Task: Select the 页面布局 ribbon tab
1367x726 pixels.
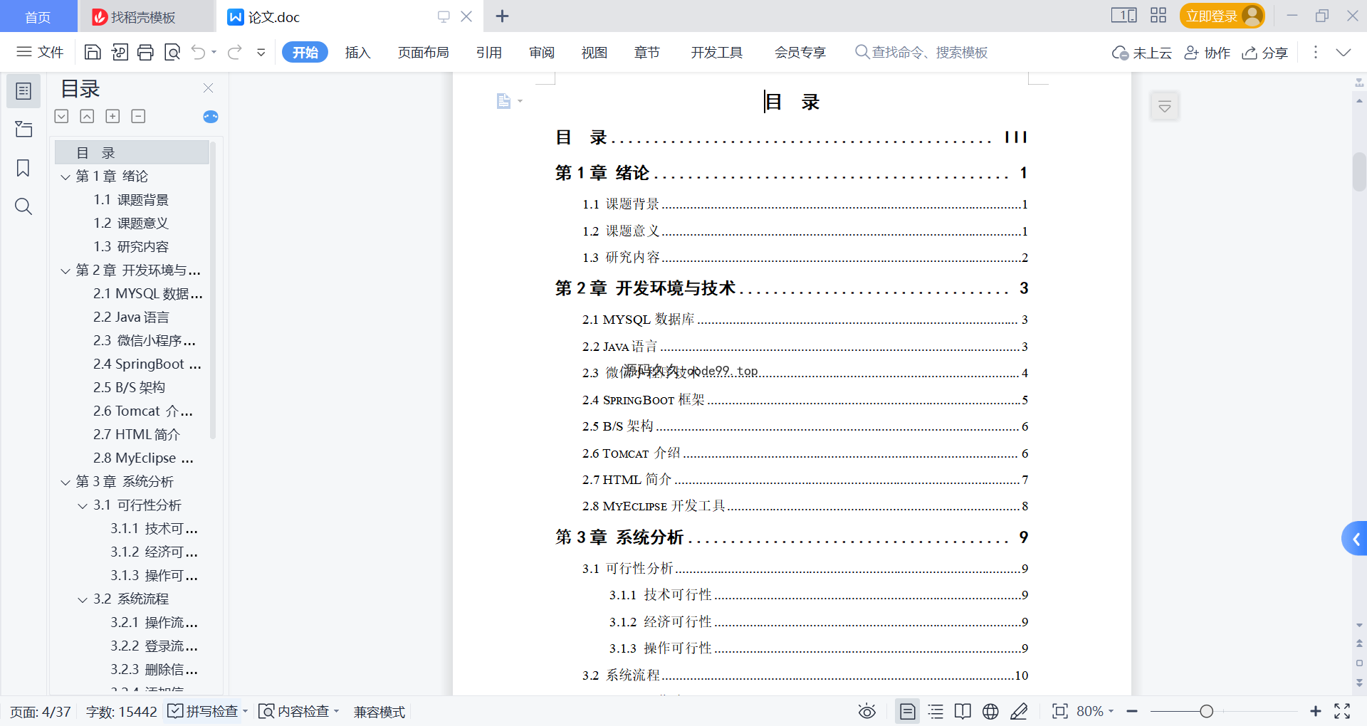Action: pyautogui.click(x=423, y=52)
